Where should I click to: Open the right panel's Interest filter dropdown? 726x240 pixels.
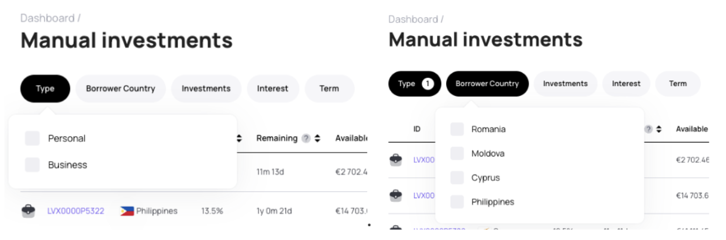626,84
